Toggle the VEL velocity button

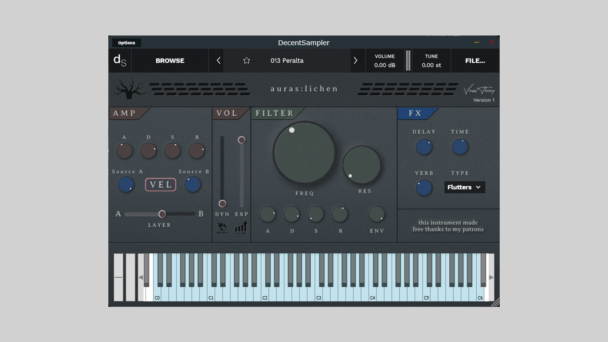161,185
